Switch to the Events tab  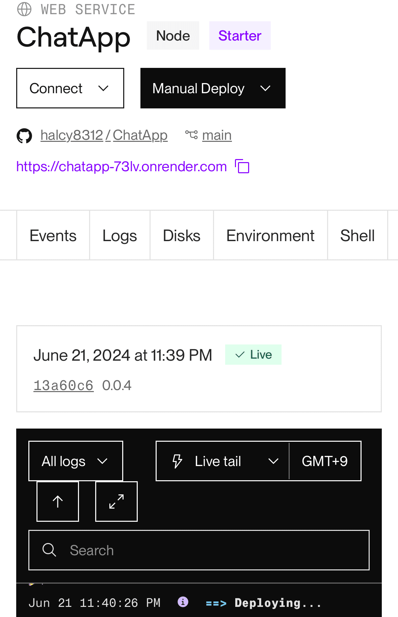[x=53, y=235]
